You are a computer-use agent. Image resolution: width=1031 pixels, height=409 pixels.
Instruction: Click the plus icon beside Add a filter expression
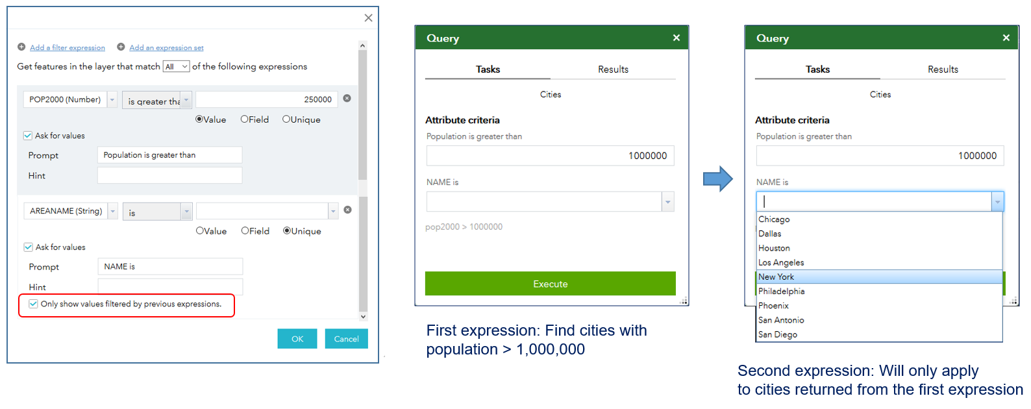point(21,47)
